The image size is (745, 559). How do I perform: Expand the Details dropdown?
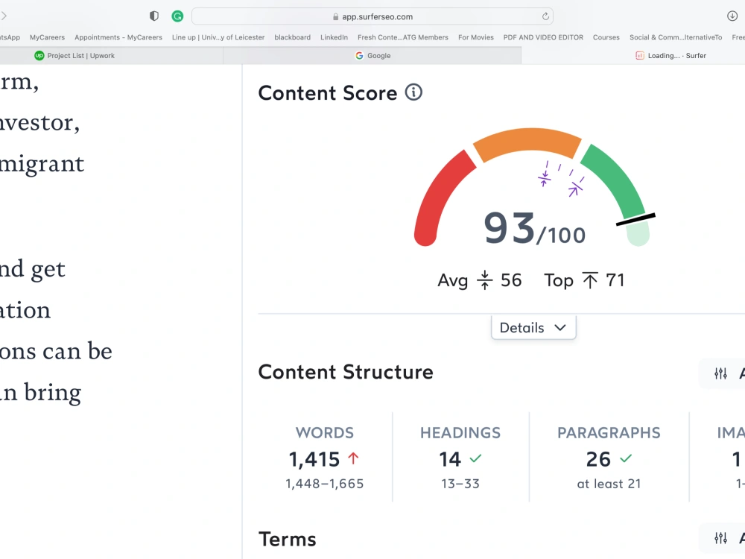point(533,327)
